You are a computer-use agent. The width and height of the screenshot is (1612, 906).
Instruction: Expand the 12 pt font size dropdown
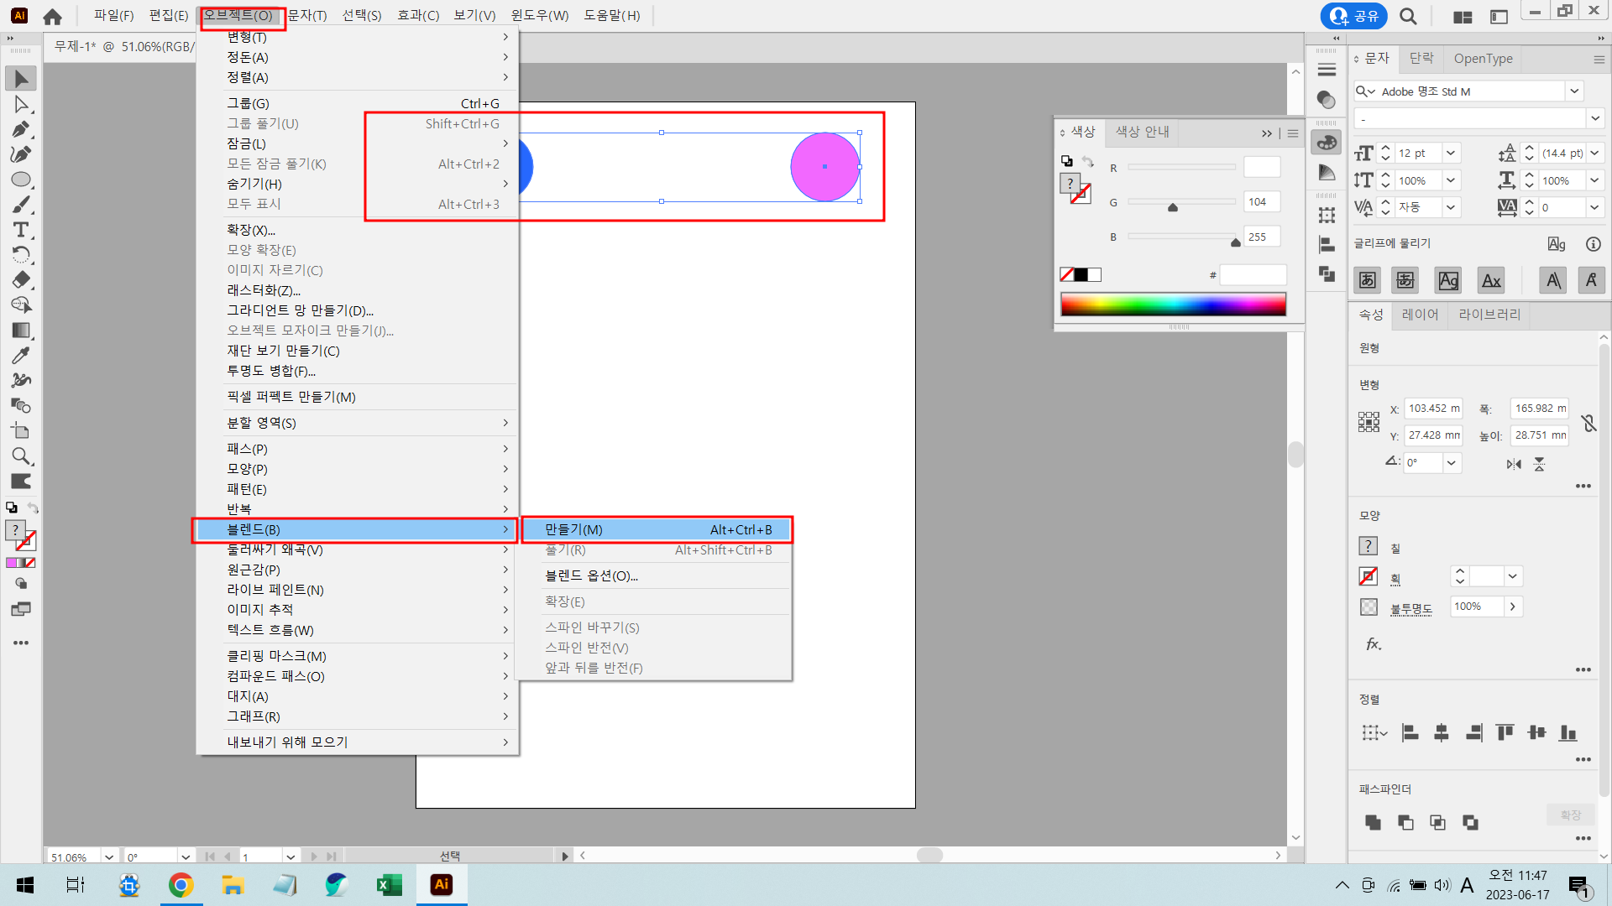click(x=1451, y=154)
